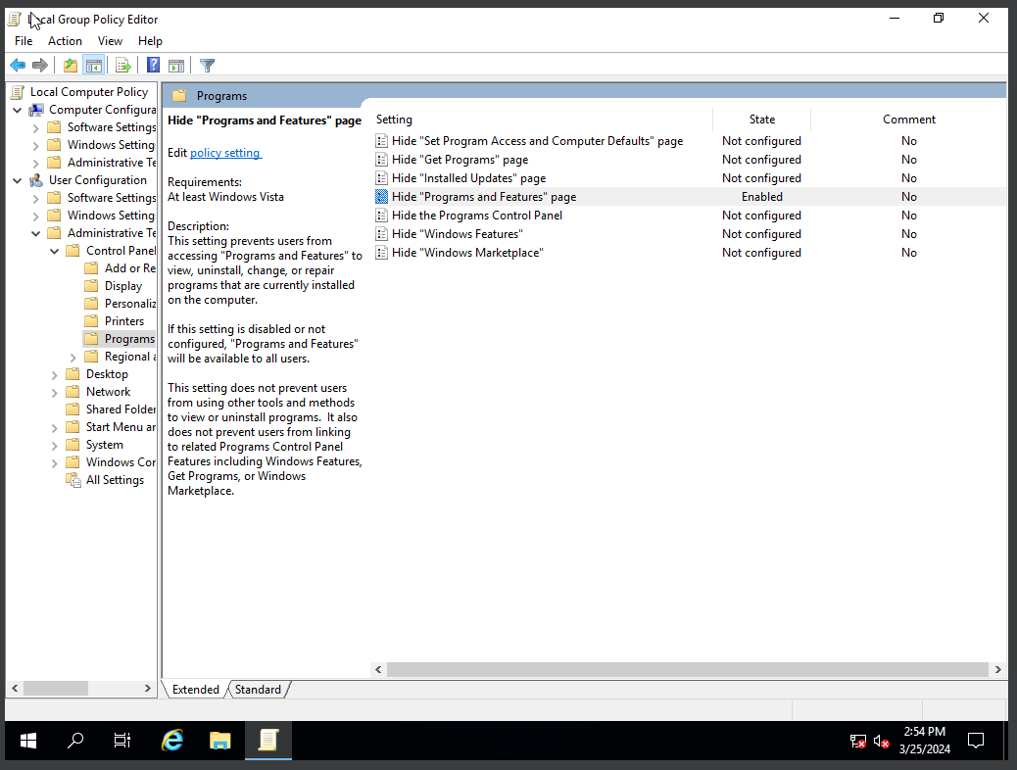
Task: Select the Programs folder in tree
Action: pos(129,339)
